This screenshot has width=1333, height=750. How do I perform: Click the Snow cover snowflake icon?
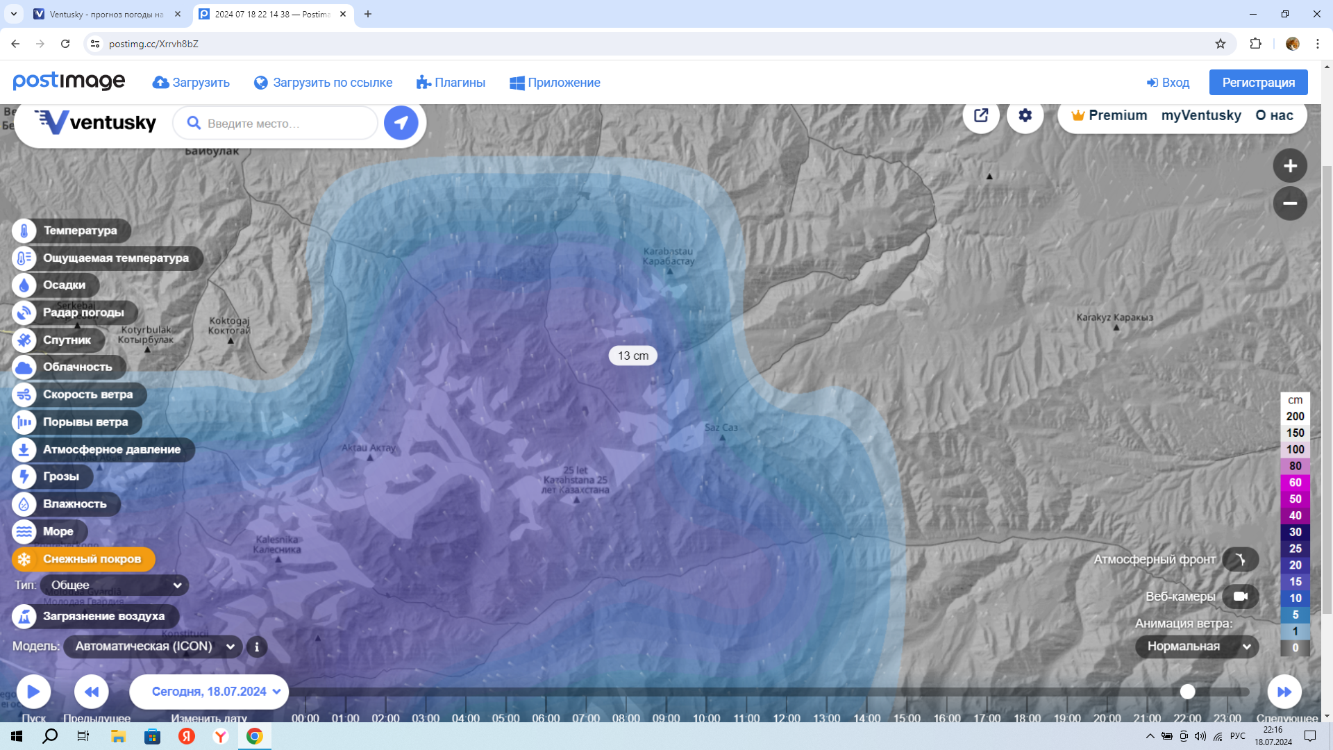point(24,559)
